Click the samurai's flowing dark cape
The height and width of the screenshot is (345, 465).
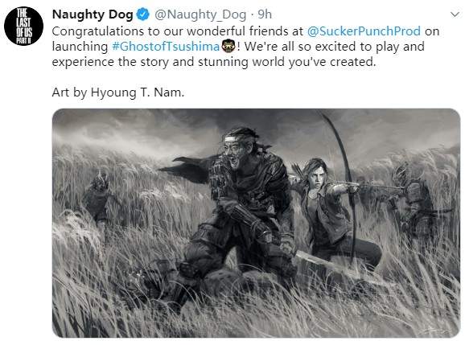click(187, 169)
